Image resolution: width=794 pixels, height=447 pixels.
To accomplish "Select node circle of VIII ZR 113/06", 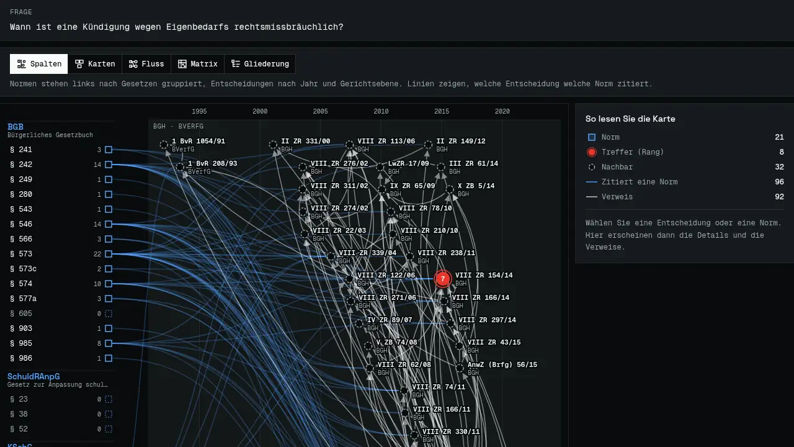I will click(x=350, y=145).
